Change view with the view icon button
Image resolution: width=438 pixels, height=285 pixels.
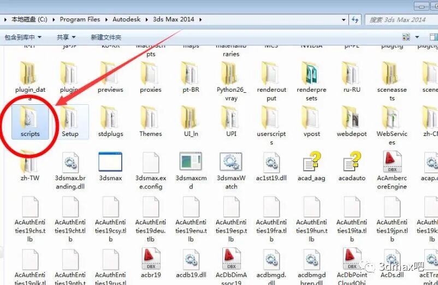[x=406, y=37]
